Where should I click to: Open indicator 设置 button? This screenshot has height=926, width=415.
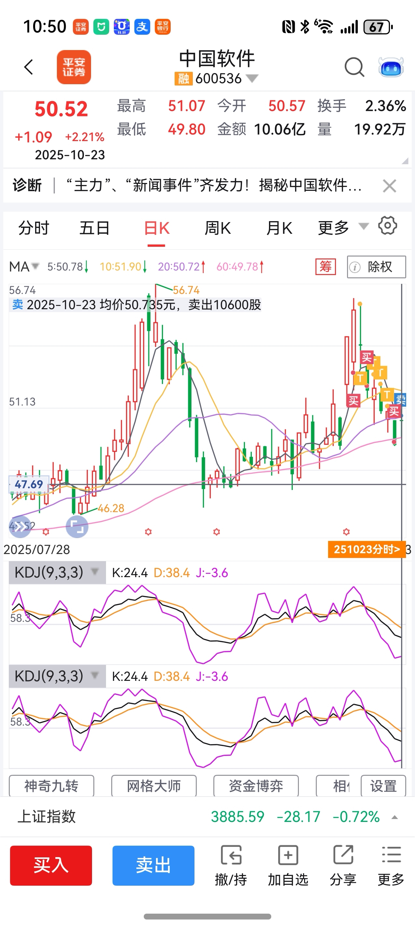pos(383,786)
